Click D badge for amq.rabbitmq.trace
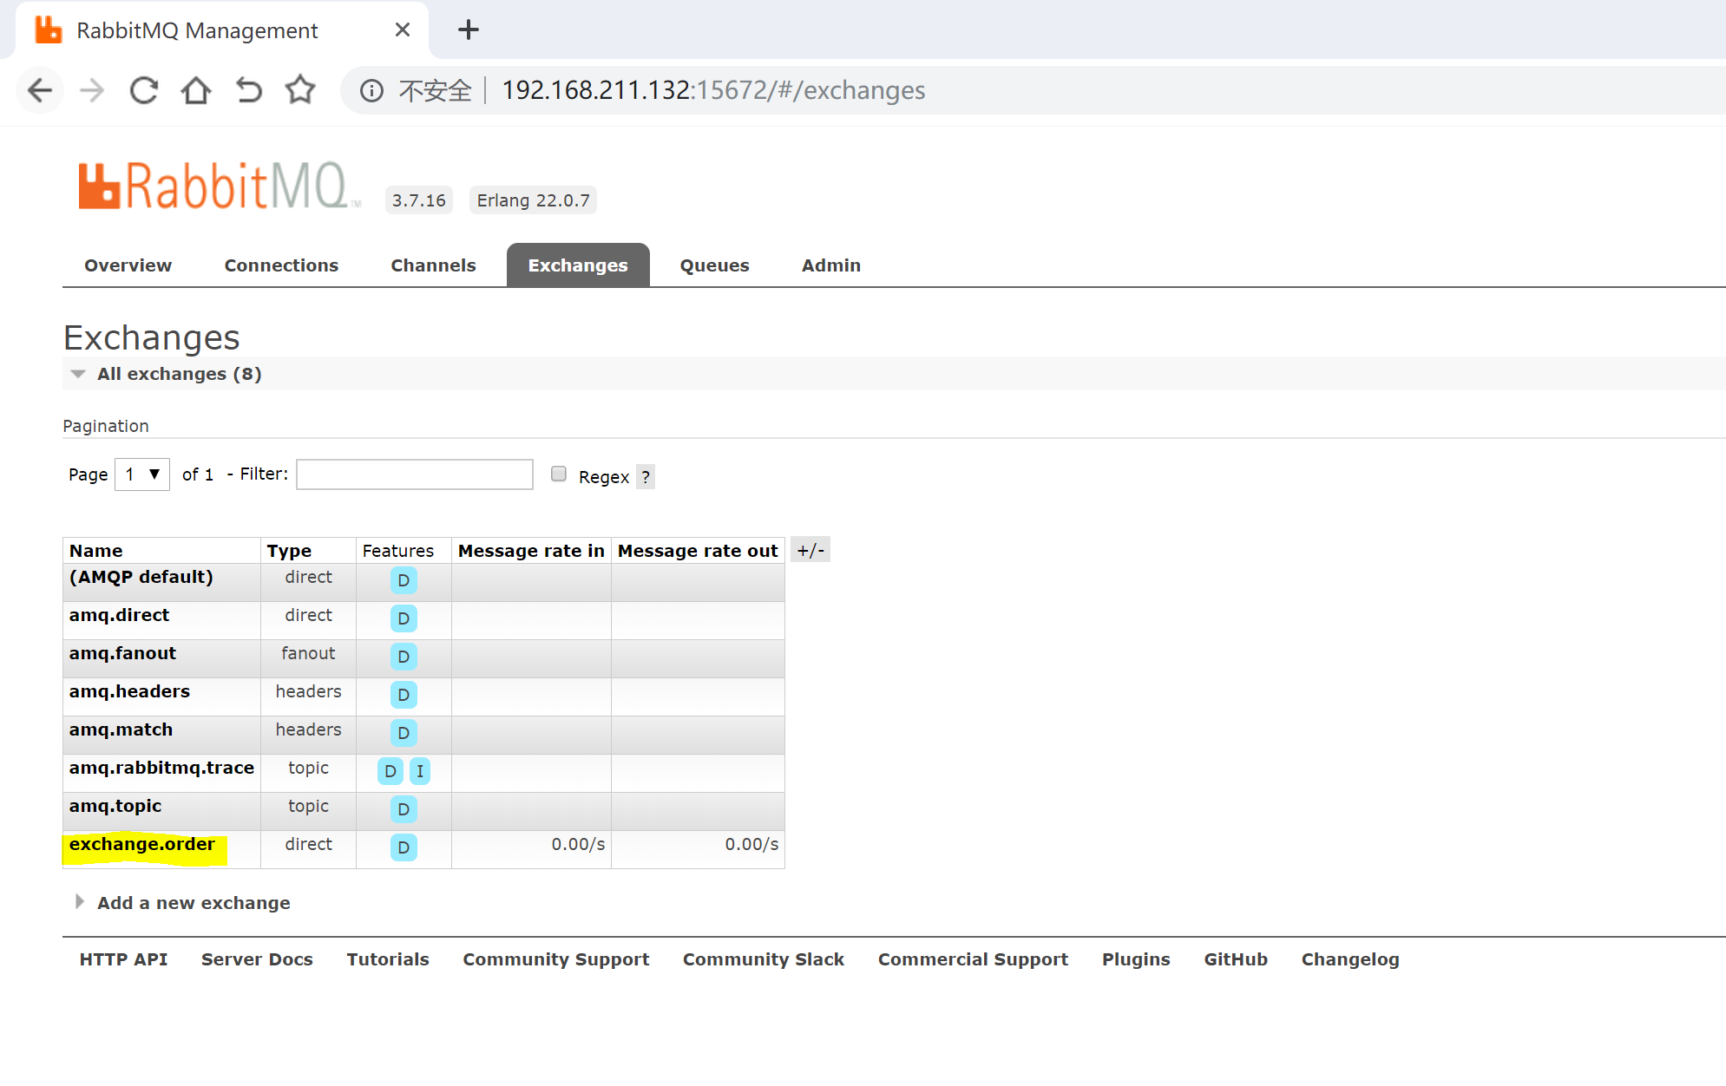 [x=390, y=771]
